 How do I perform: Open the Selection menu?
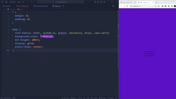(x=12, y=2)
